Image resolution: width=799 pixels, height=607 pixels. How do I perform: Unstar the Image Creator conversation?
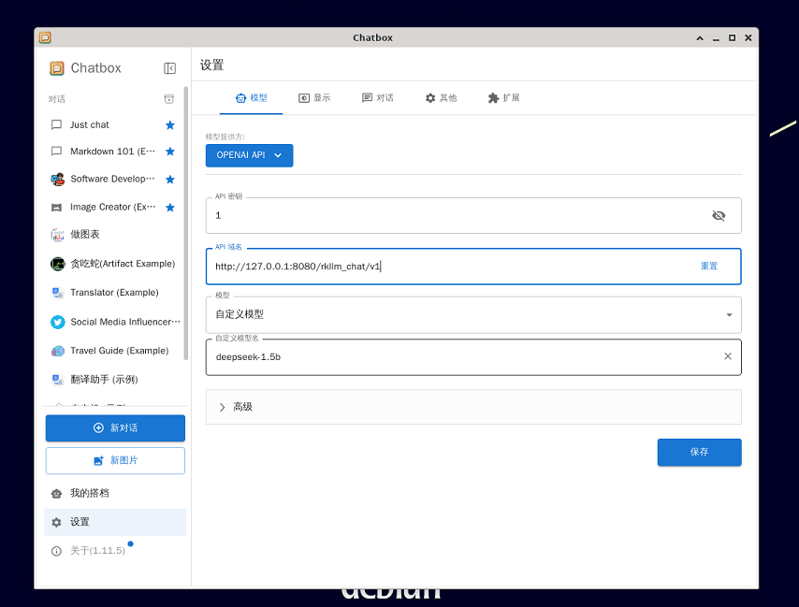(170, 208)
